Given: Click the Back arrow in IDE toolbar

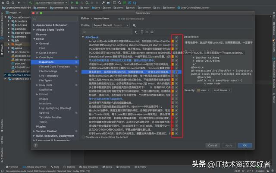Looking at the screenshot, I should (x=19, y=3).
